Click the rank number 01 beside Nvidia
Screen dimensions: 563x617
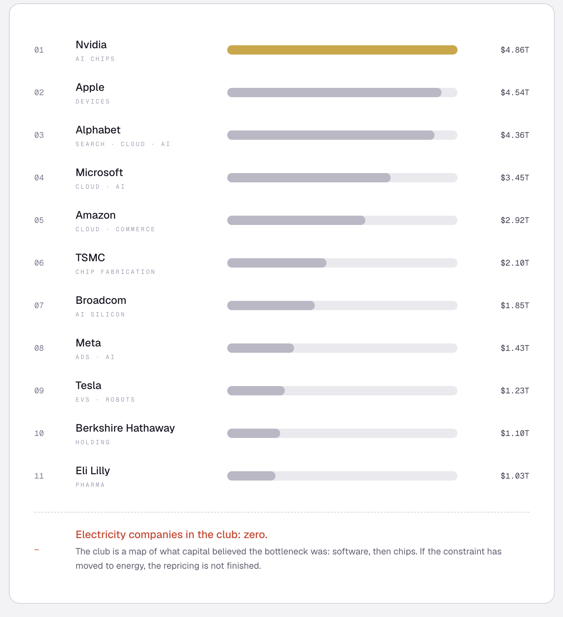[x=39, y=50]
